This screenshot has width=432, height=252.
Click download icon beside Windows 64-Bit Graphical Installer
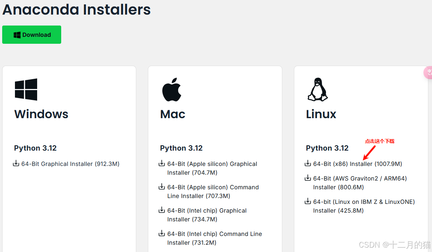pyautogui.click(x=16, y=163)
